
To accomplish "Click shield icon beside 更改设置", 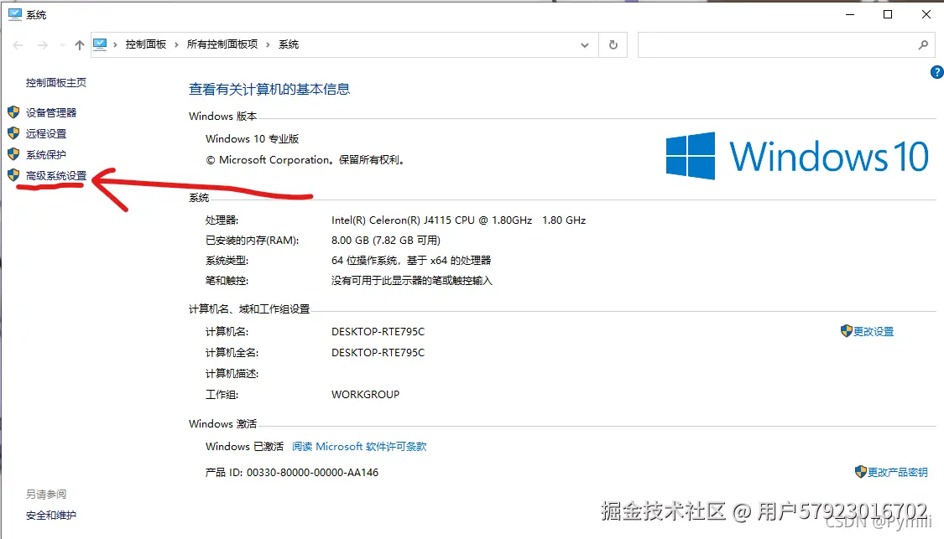I will coord(847,331).
